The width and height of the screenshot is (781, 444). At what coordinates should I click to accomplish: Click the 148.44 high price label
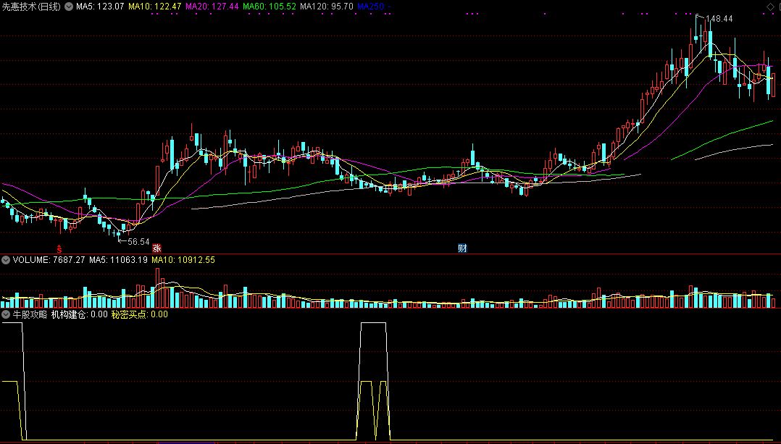(x=719, y=18)
